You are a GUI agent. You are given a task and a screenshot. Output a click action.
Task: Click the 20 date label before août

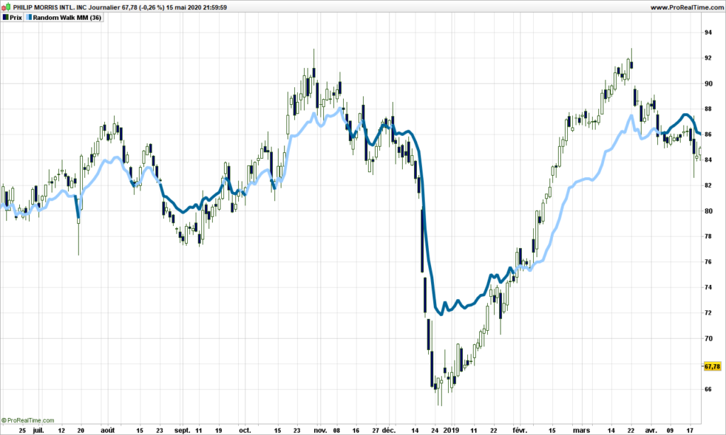point(81,430)
